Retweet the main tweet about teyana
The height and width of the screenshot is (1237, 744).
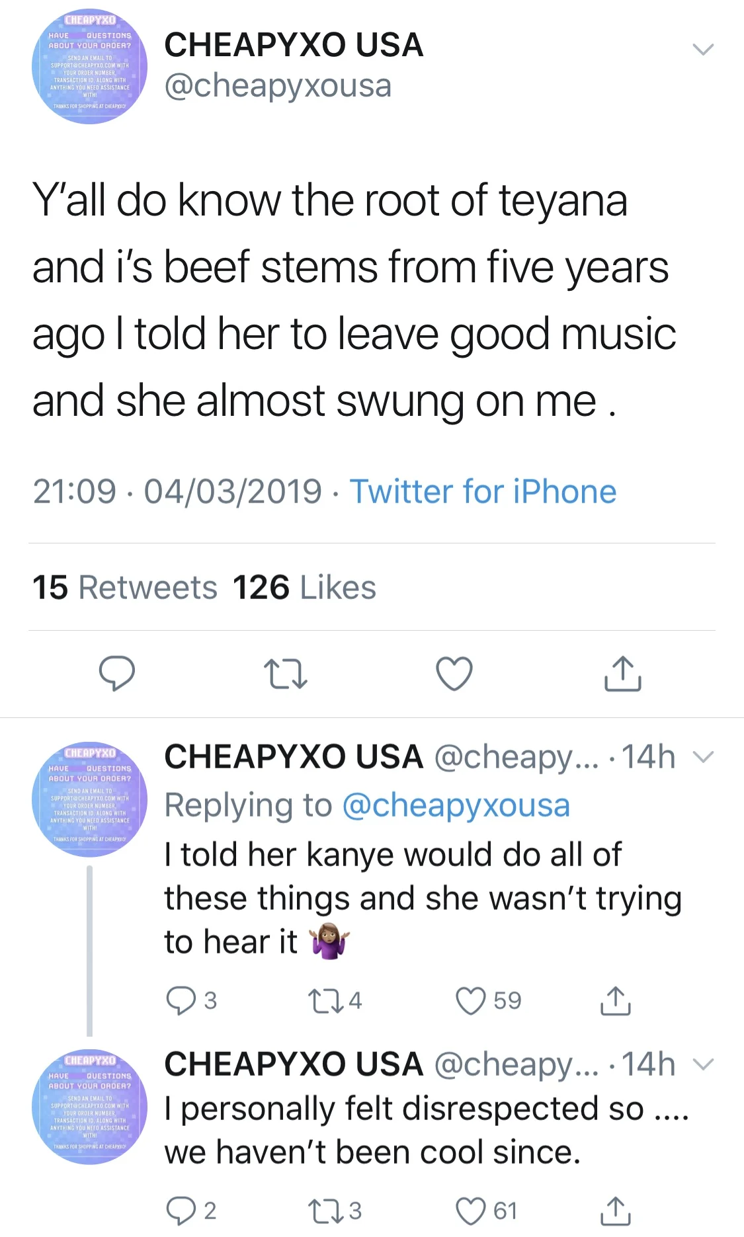(285, 674)
